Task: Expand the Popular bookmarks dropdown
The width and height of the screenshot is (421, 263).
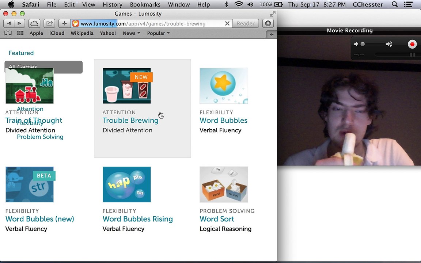Action: tap(158, 33)
